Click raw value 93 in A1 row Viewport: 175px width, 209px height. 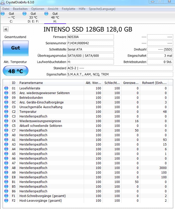(x=165, y=140)
